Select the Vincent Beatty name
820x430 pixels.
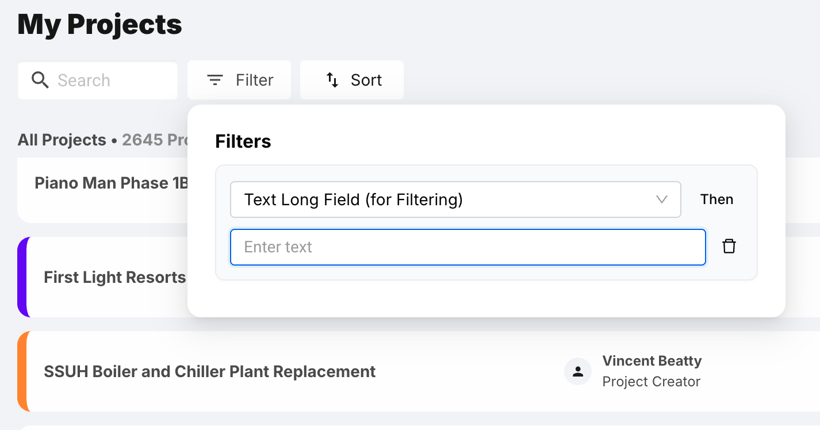[x=652, y=361]
